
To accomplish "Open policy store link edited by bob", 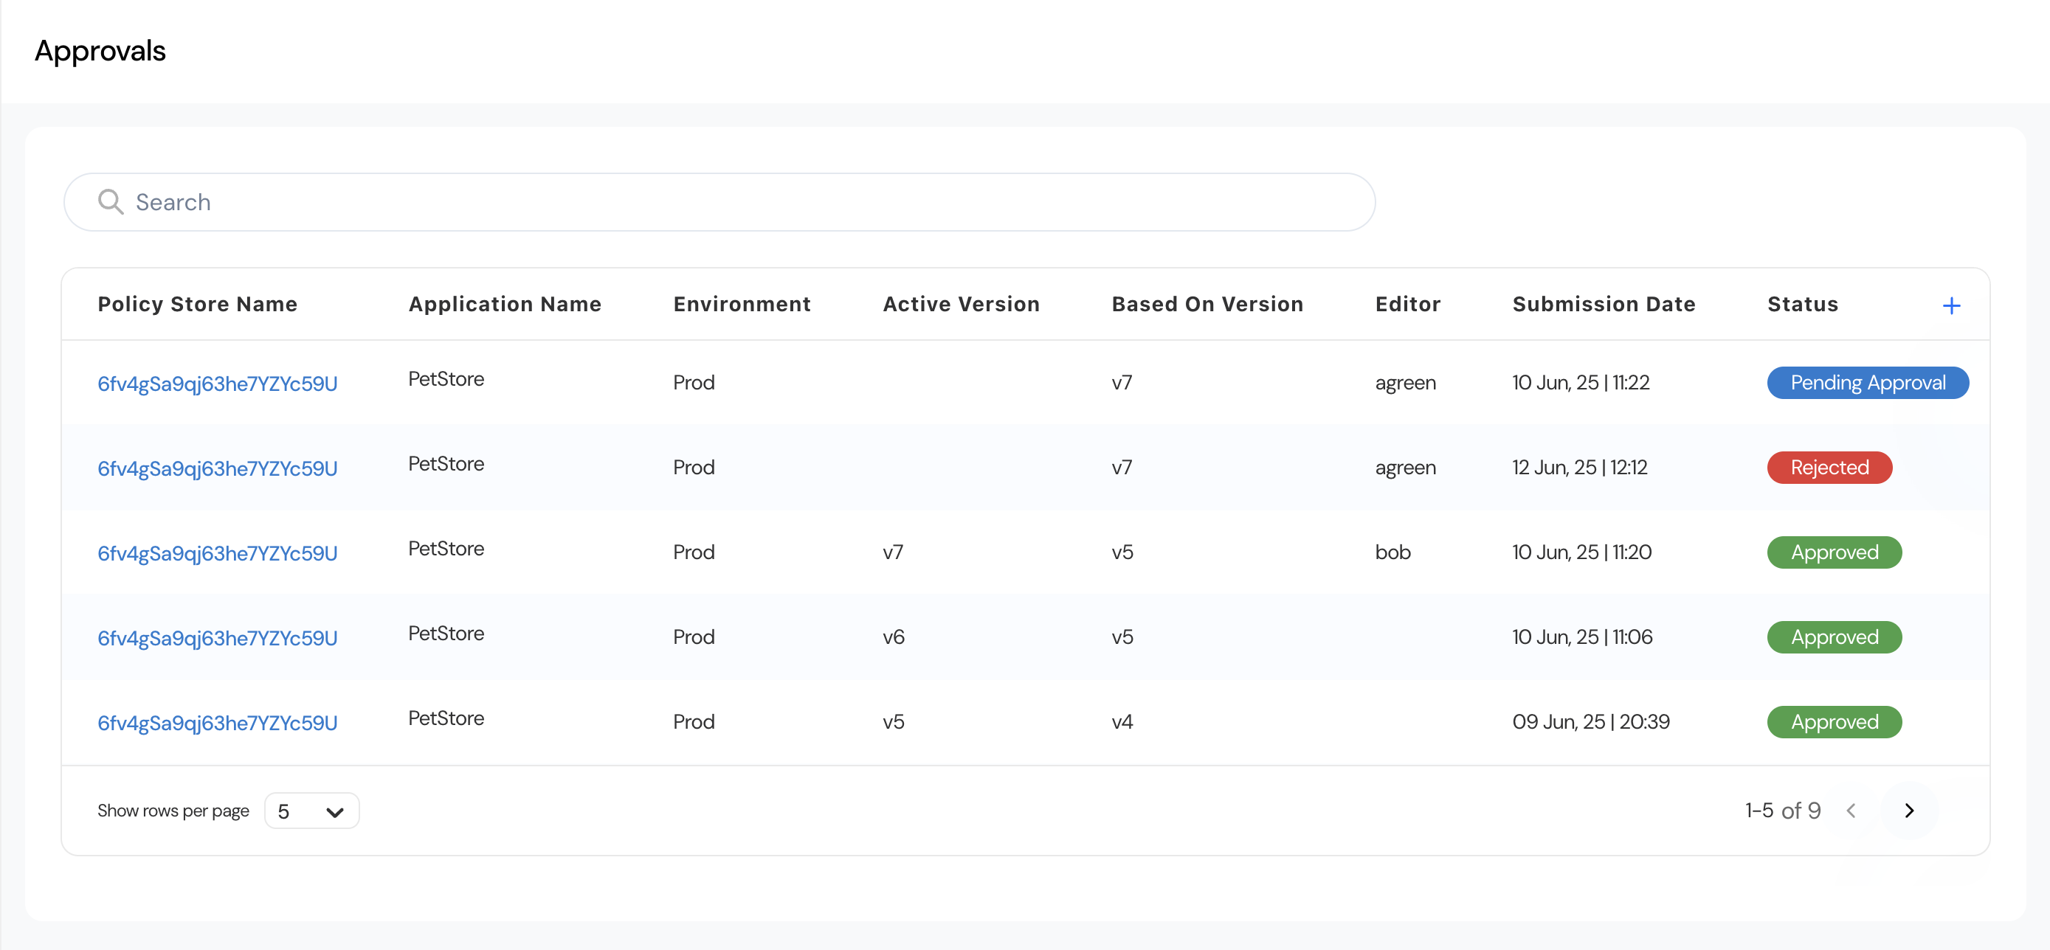I will 217,553.
